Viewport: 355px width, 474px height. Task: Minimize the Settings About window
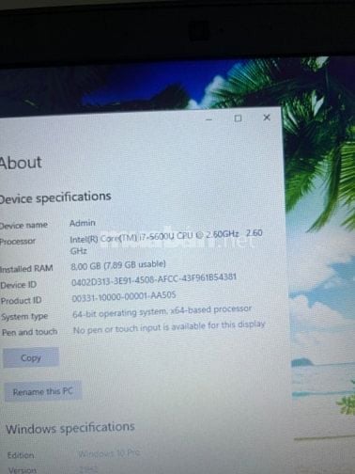[x=209, y=119]
